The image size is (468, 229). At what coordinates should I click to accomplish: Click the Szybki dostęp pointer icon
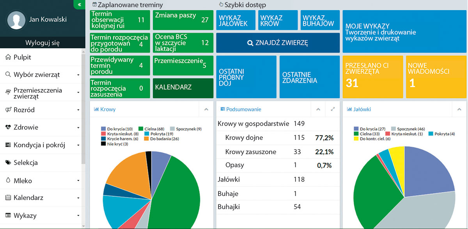click(221, 5)
